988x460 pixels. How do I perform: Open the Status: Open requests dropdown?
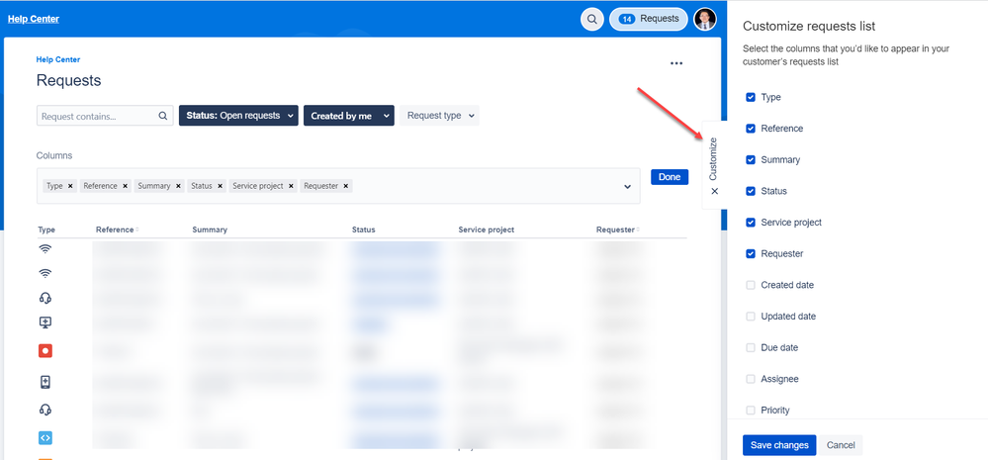tap(238, 116)
